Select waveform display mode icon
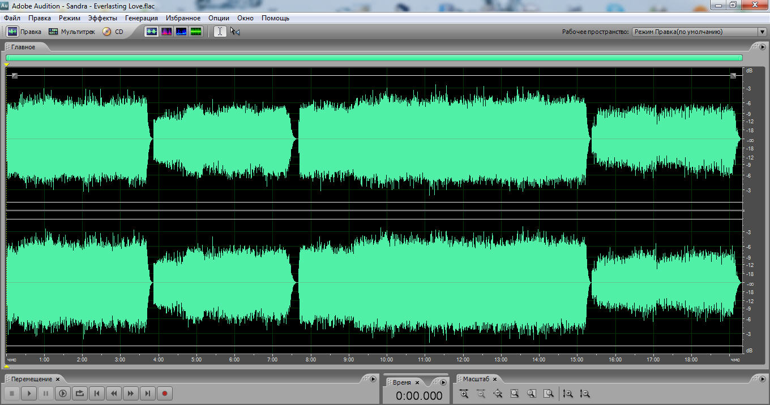 pos(152,32)
